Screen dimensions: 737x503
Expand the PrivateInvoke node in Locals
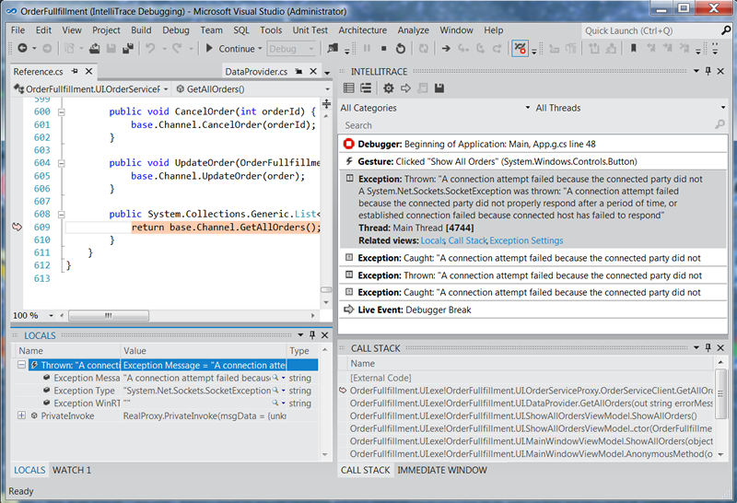(x=21, y=415)
